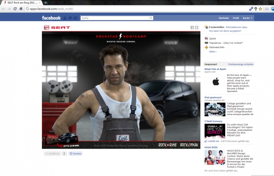Open TripAdvisor Cities I've Visited app
This screenshot has width=274, height=176.
(226, 43)
